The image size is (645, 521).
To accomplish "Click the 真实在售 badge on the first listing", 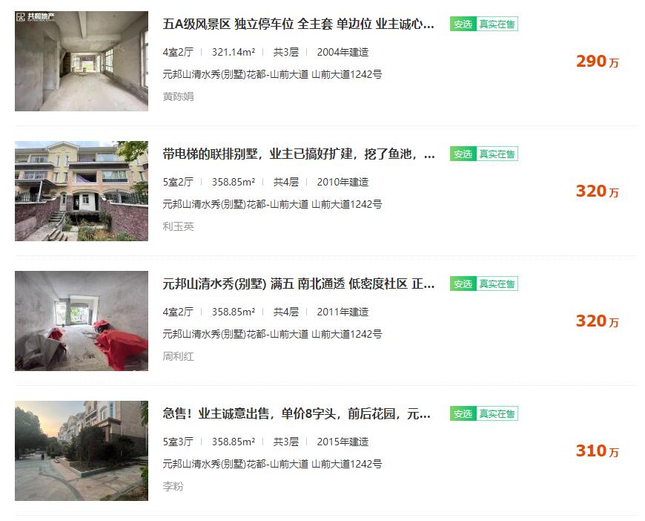I will [497, 24].
